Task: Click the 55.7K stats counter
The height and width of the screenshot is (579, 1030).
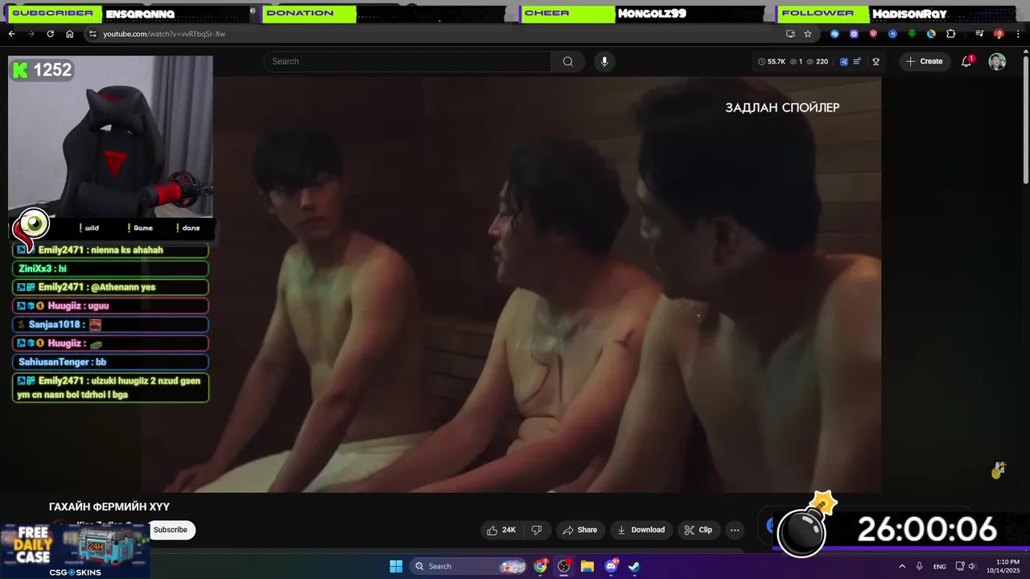Action: pyautogui.click(x=771, y=61)
